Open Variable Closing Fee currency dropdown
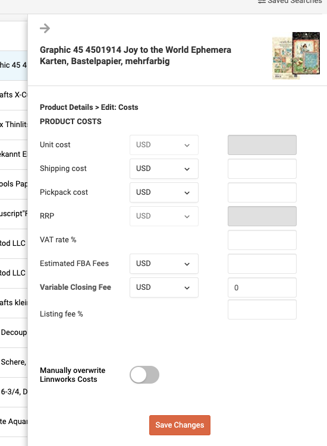Image resolution: width=327 pixels, height=446 pixels. (x=164, y=287)
